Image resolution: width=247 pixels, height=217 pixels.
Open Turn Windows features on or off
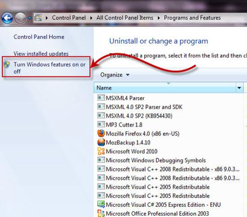(49, 68)
